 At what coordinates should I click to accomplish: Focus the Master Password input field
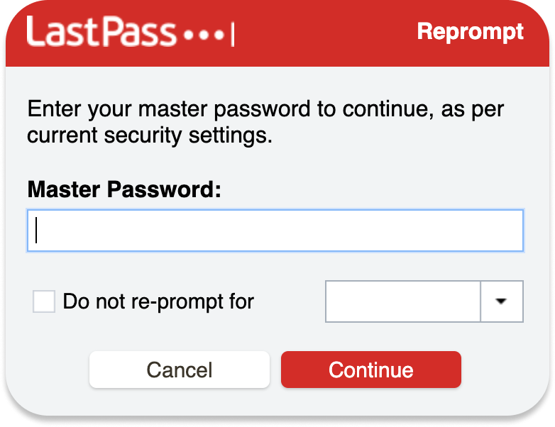pos(275,231)
